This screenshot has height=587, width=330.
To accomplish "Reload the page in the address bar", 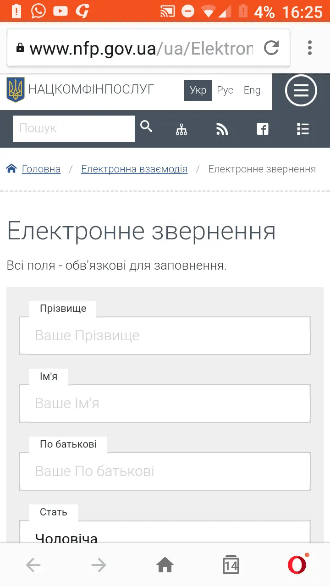I will (272, 48).
